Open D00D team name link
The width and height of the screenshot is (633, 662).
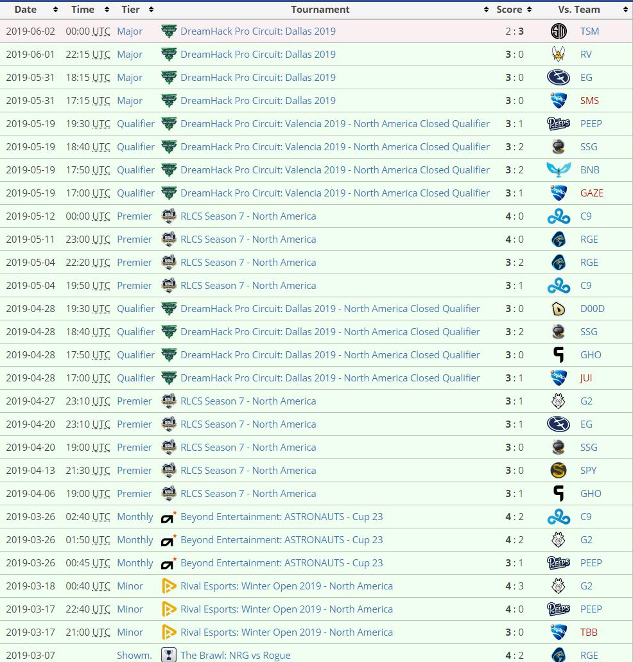[x=593, y=309]
